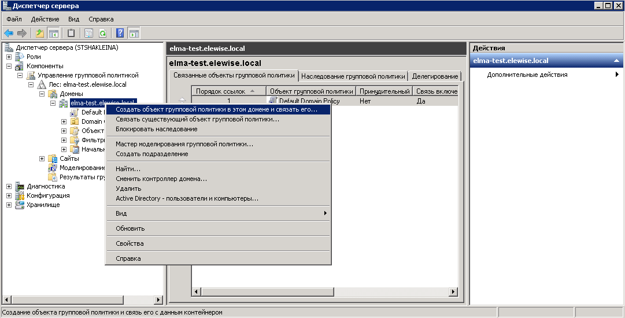Open Help via blue question mark icon
The height and width of the screenshot is (318, 625).
pyautogui.click(x=120, y=33)
